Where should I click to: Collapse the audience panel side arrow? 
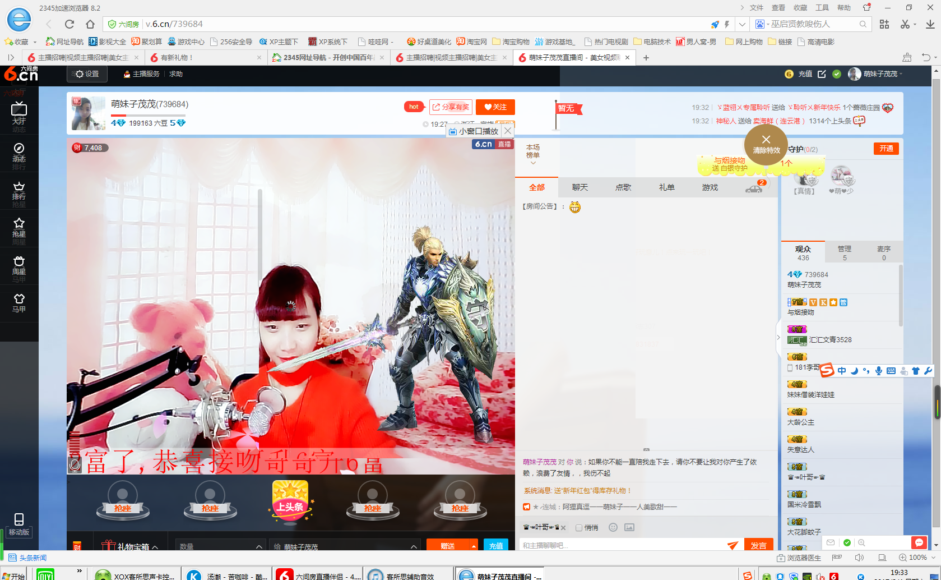click(778, 337)
